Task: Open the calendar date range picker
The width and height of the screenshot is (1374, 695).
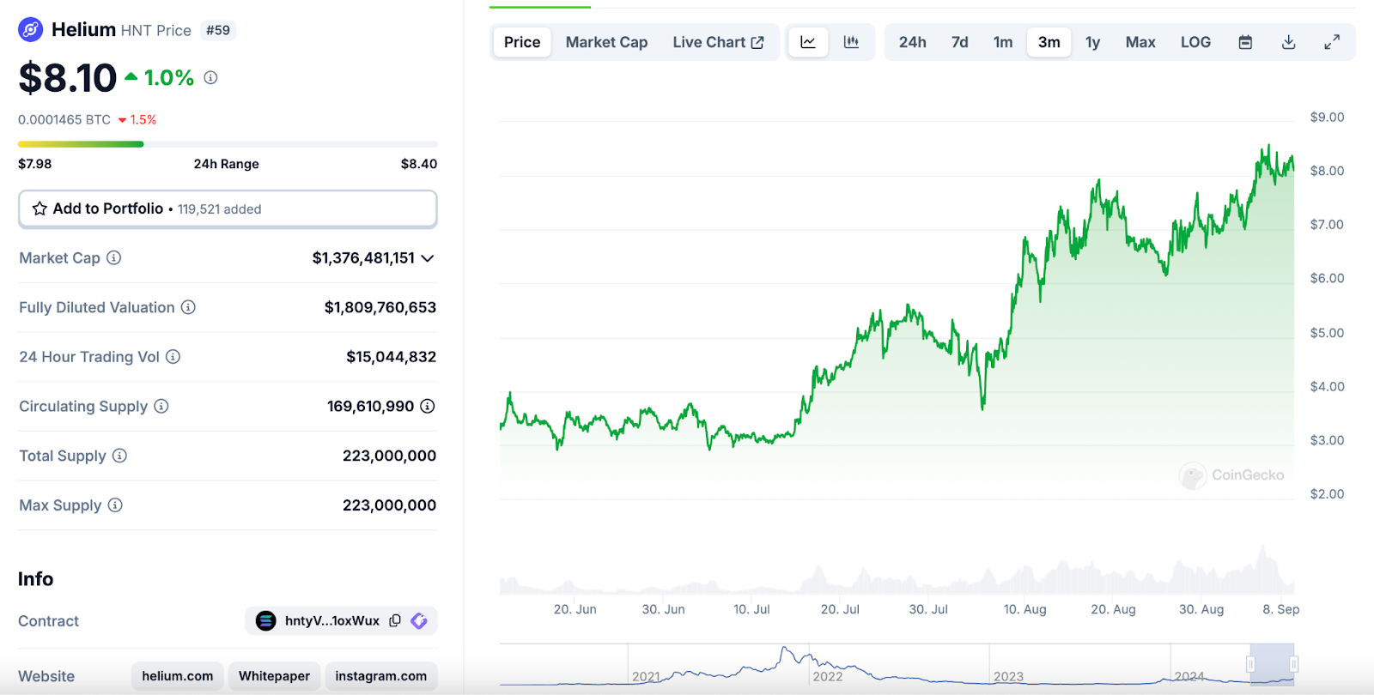Action: pyautogui.click(x=1245, y=42)
